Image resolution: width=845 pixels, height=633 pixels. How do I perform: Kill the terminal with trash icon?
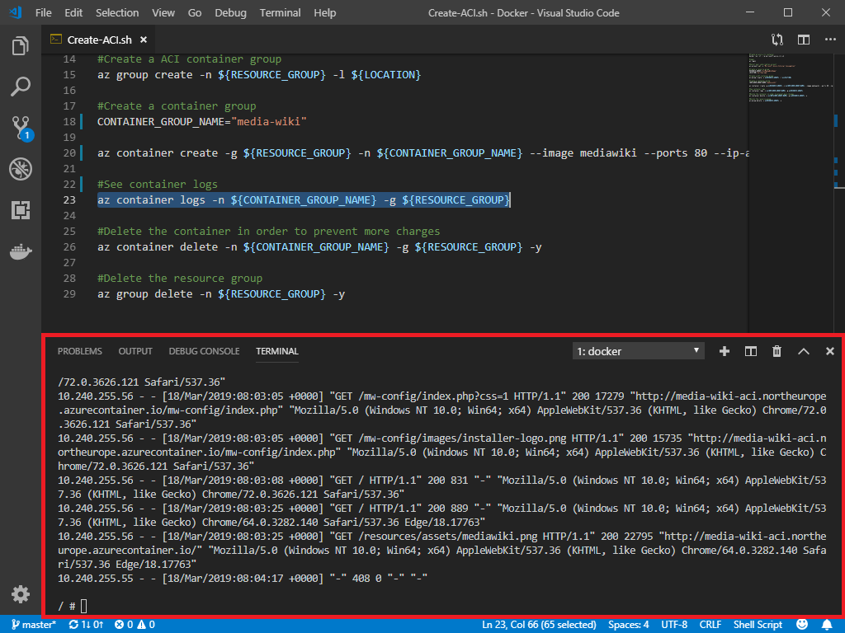(x=777, y=351)
